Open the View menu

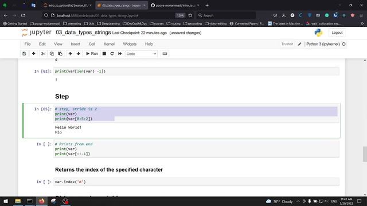click(58, 44)
